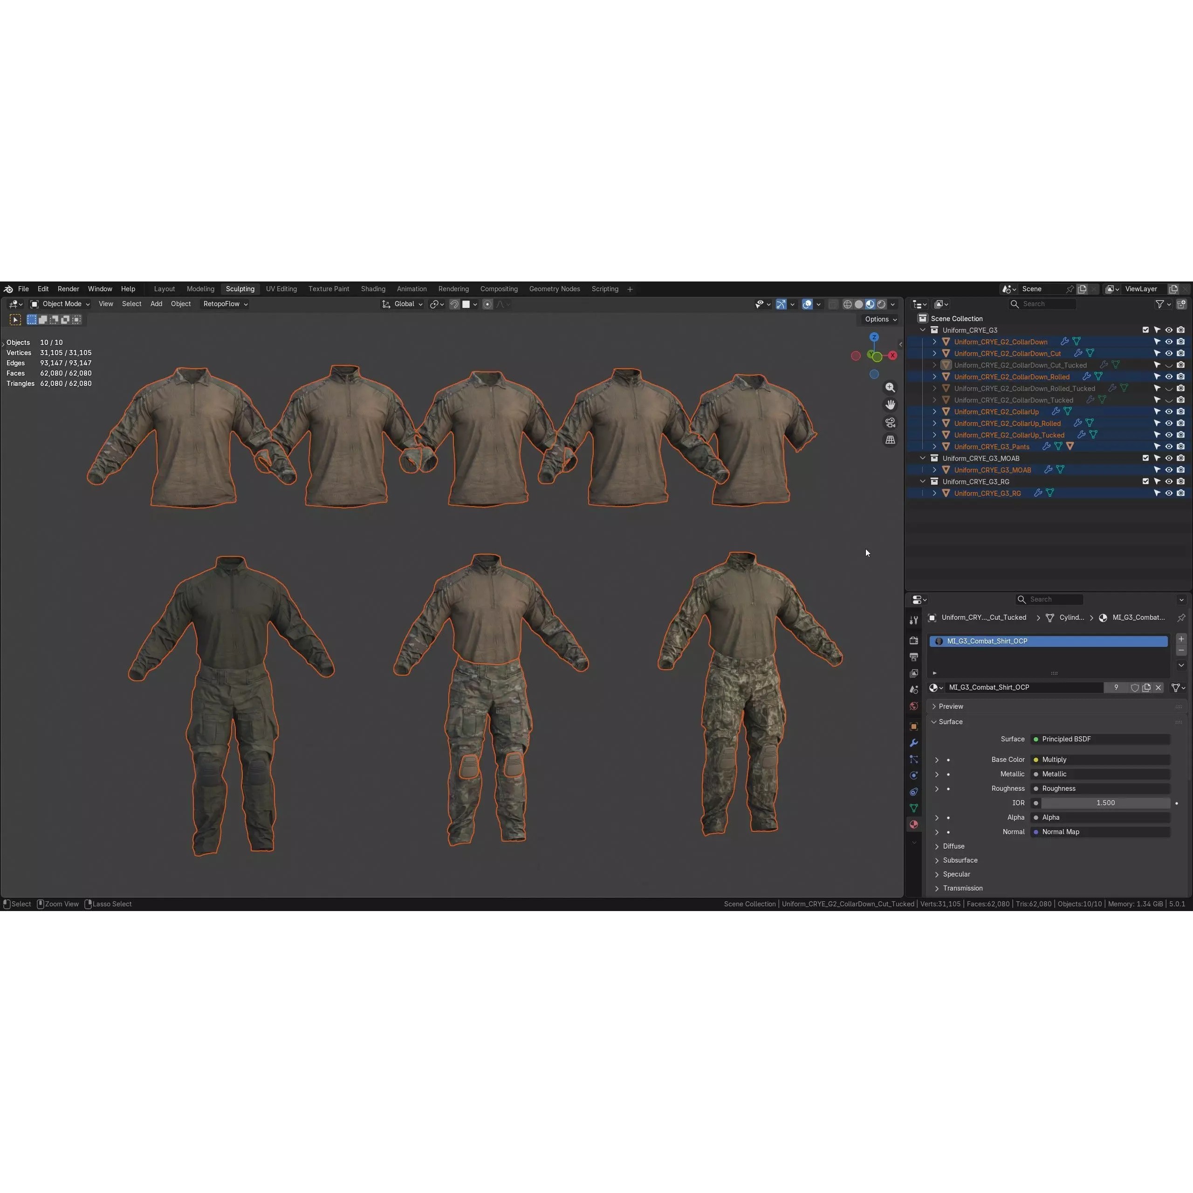The width and height of the screenshot is (1193, 1193).
Task: Switch to Material Preview viewport shading
Action: (870, 304)
